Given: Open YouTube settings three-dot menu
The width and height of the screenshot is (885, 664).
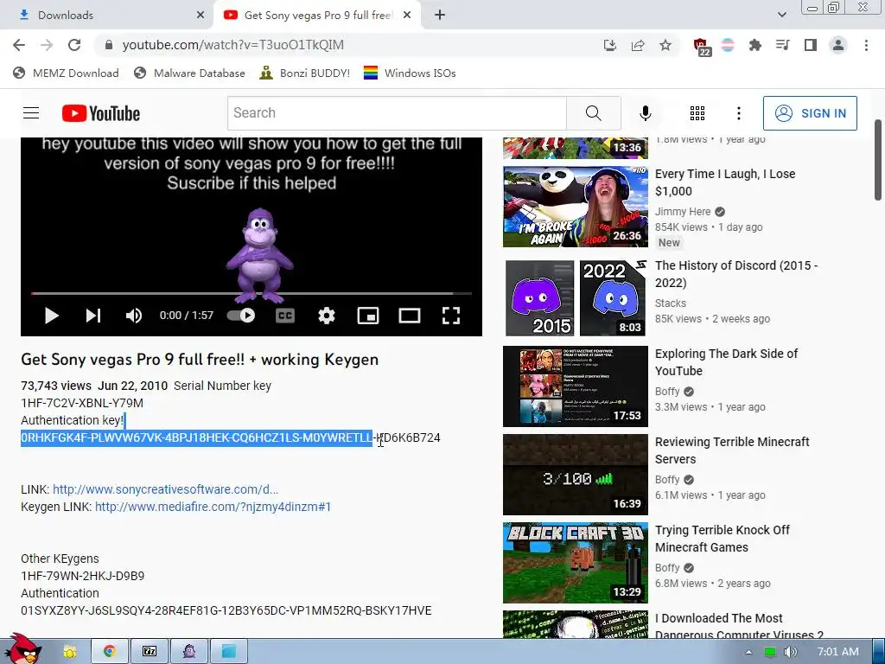Looking at the screenshot, I should [x=739, y=113].
